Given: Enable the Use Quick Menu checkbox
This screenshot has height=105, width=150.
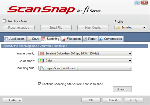Looking at the screenshot, I should pyautogui.click(x=4, y=21).
